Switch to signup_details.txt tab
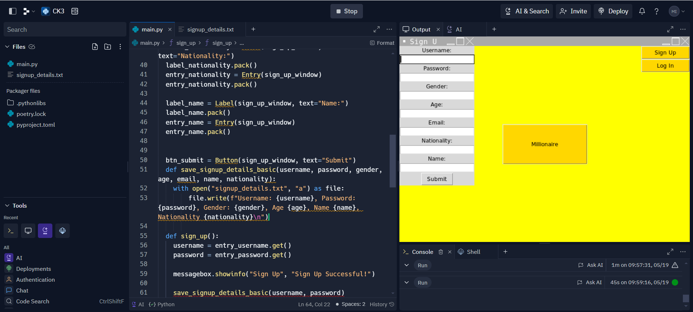 210,29
